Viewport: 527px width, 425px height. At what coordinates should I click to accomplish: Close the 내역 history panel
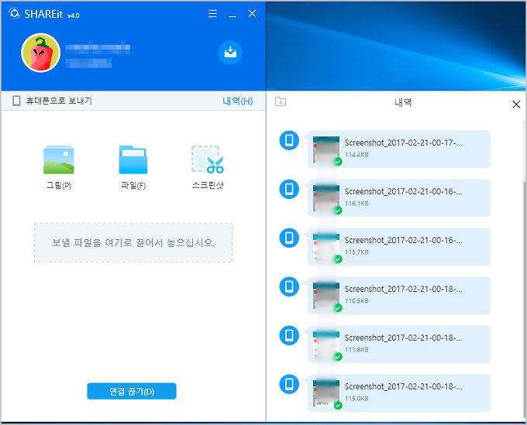[516, 104]
